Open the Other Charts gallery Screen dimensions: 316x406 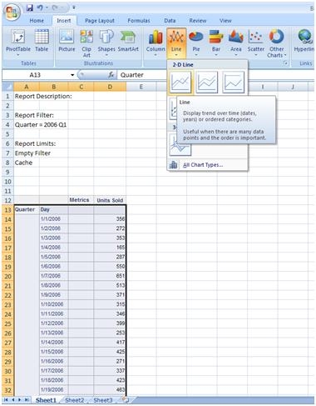277,43
